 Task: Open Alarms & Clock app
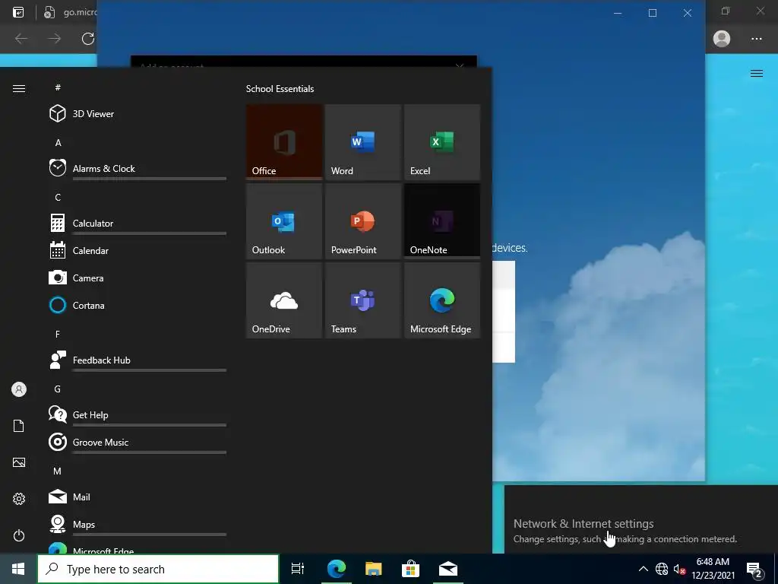tap(138, 168)
